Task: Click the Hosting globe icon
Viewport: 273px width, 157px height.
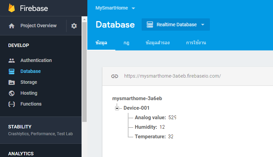Action: click(12, 93)
